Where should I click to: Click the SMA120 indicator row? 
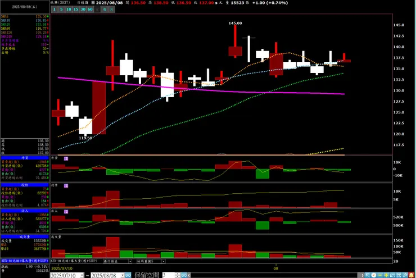tap(25, 33)
